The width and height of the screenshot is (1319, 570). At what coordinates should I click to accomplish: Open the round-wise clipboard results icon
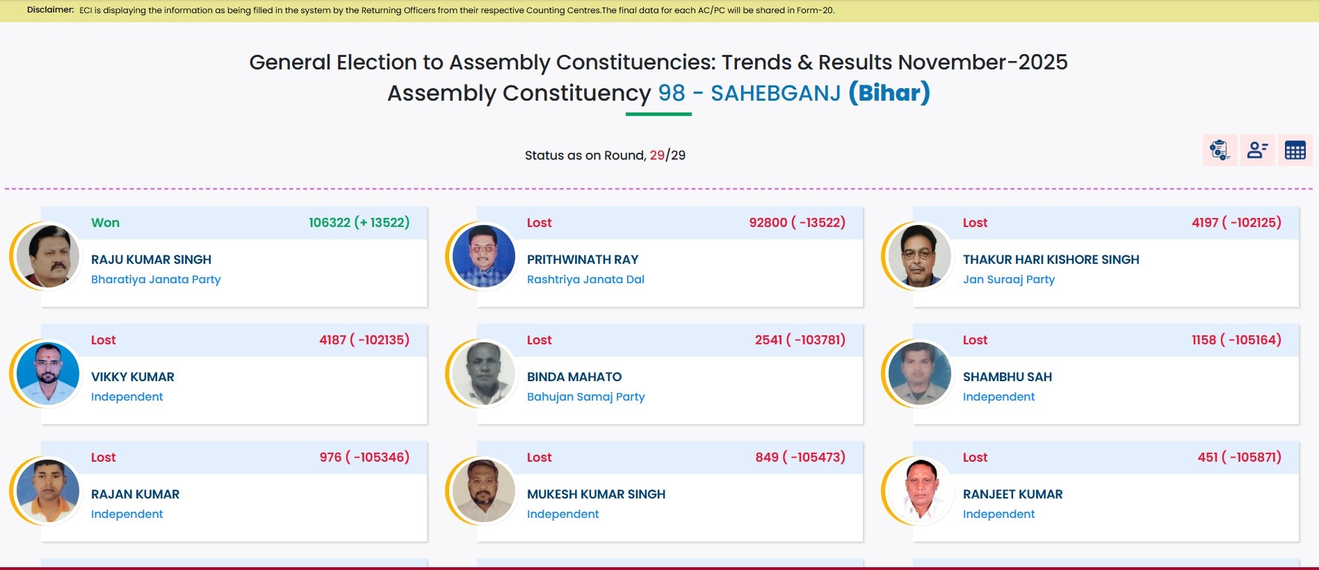(1220, 150)
